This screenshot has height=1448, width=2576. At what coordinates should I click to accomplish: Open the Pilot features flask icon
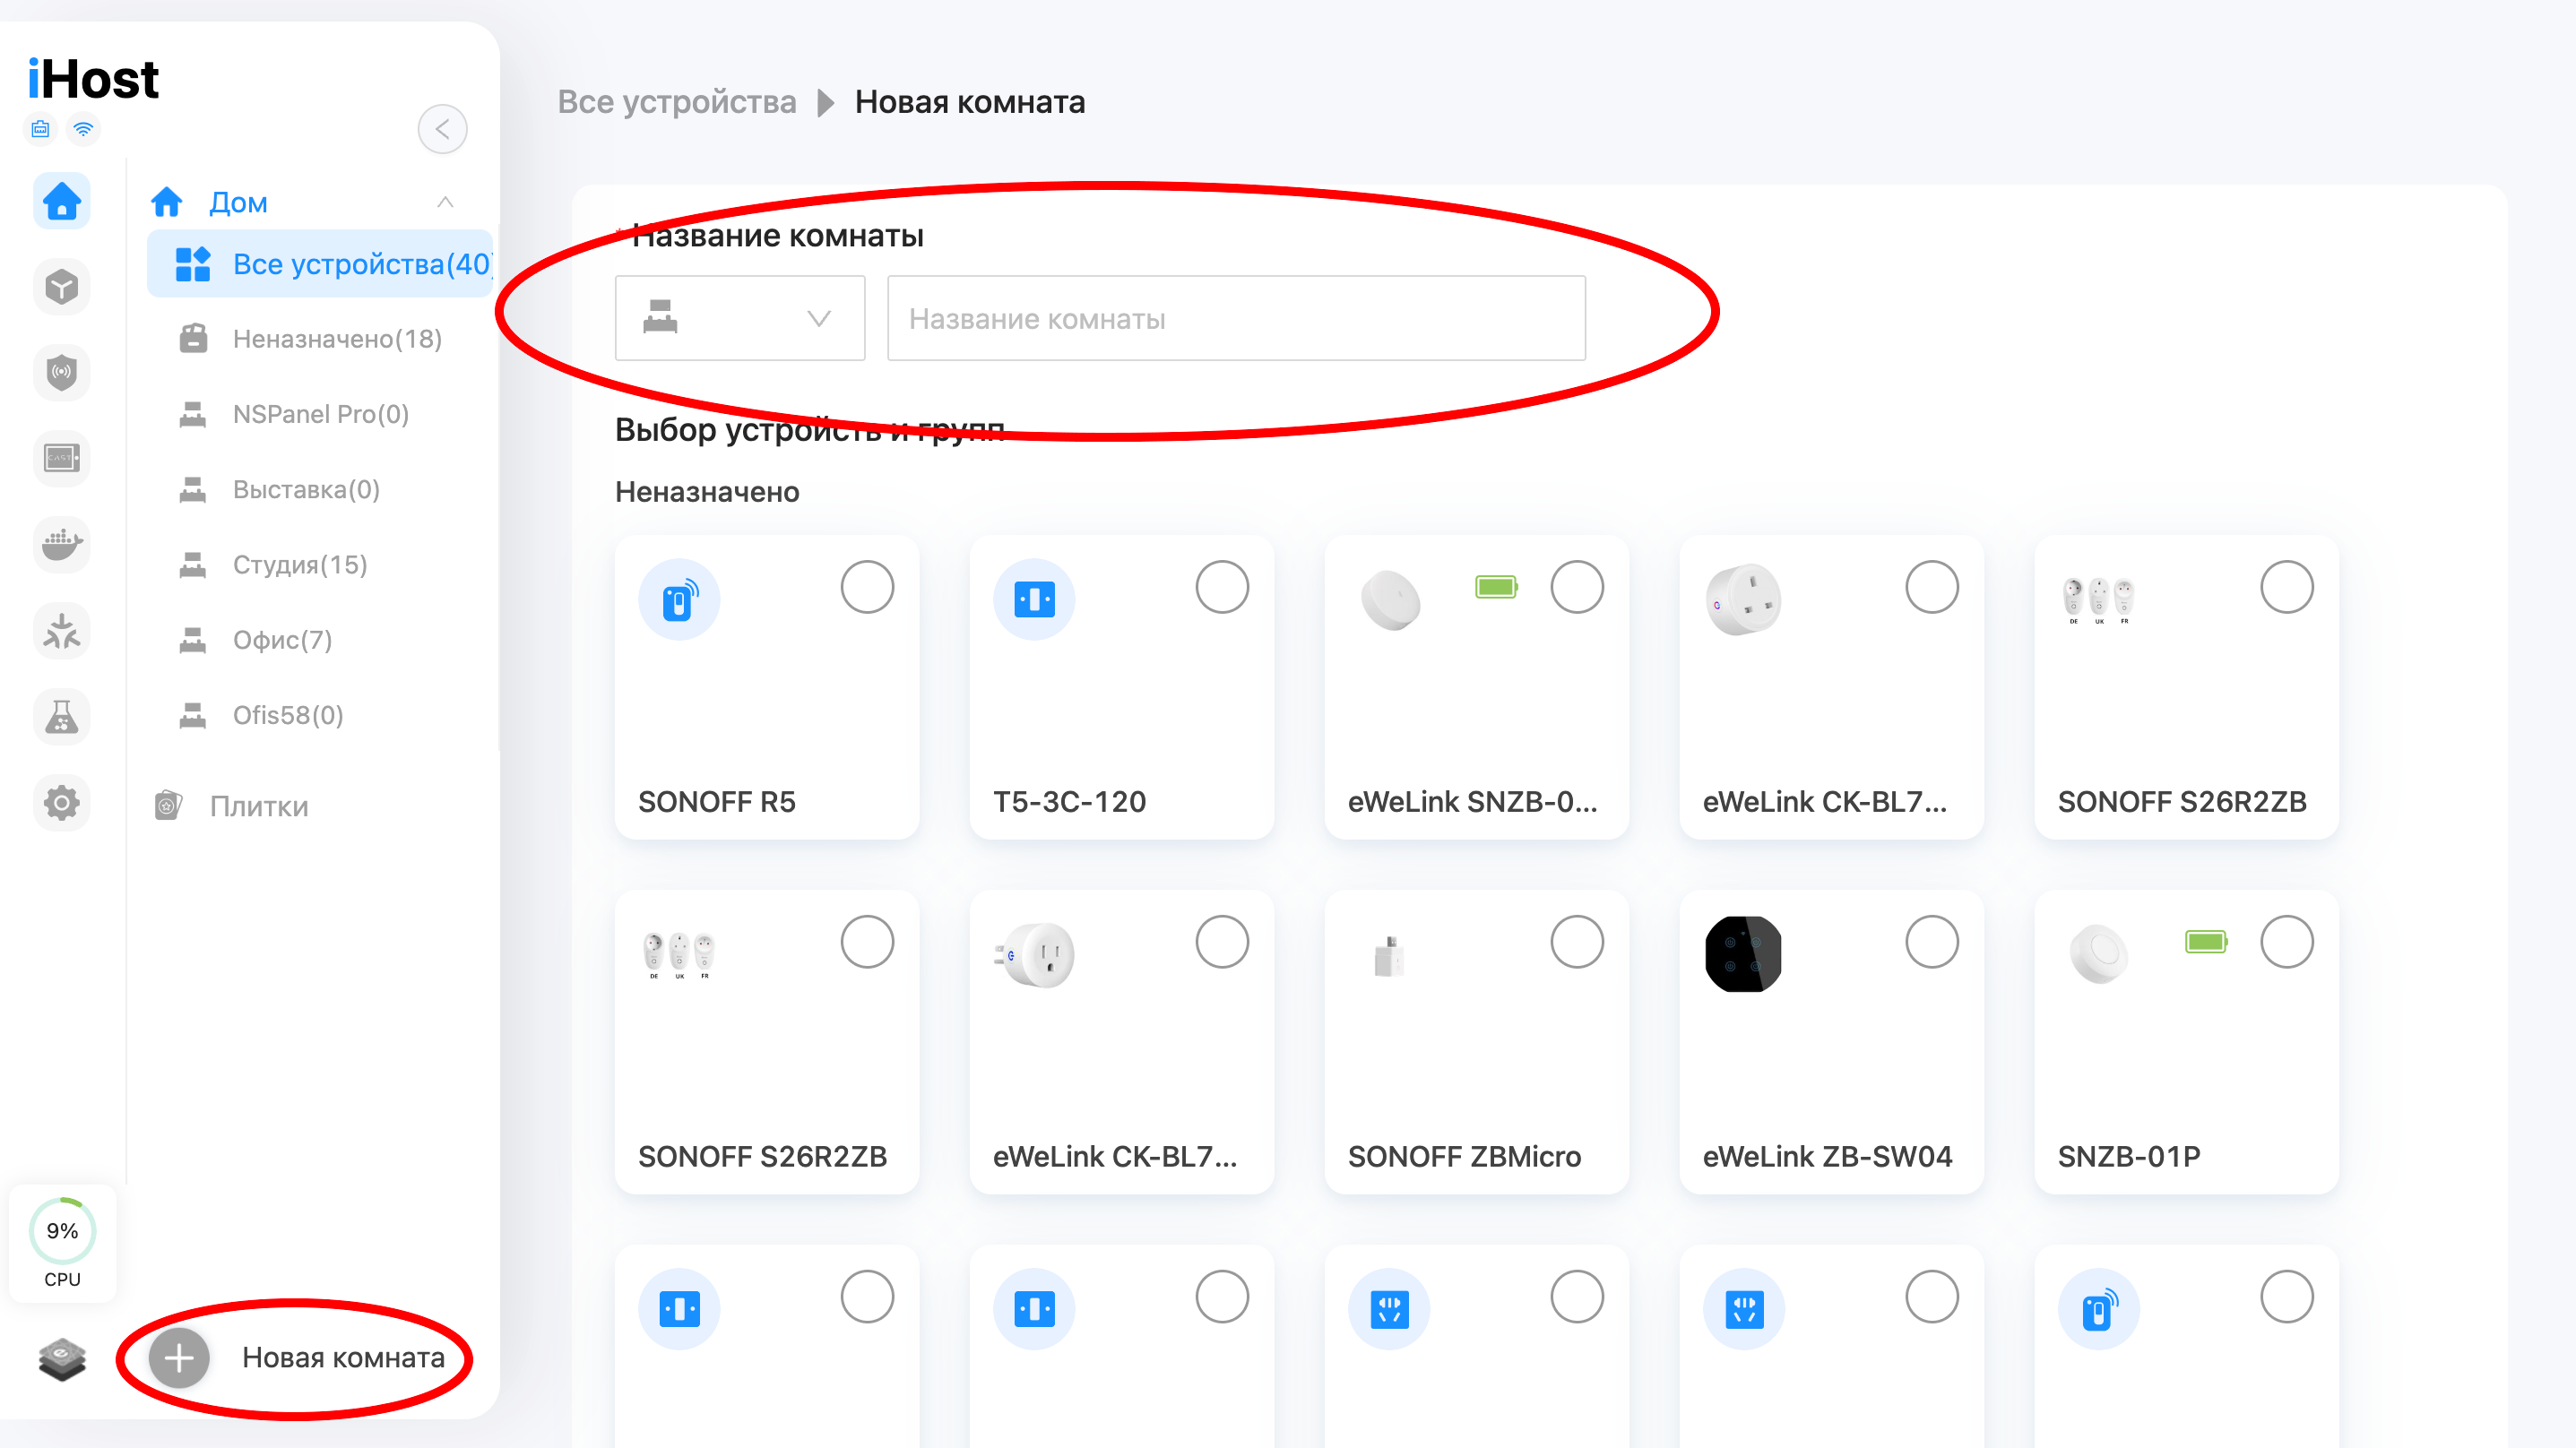(x=62, y=717)
